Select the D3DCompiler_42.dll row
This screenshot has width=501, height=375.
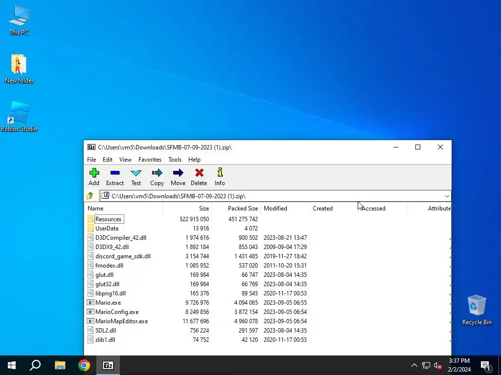tap(268, 238)
